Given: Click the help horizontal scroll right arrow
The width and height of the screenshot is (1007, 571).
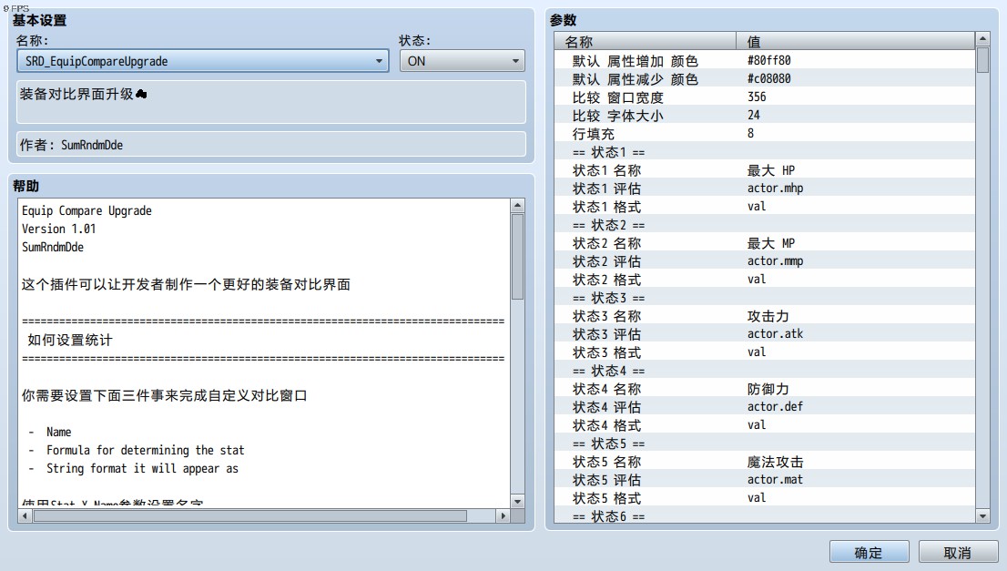Looking at the screenshot, I should coord(503,515).
